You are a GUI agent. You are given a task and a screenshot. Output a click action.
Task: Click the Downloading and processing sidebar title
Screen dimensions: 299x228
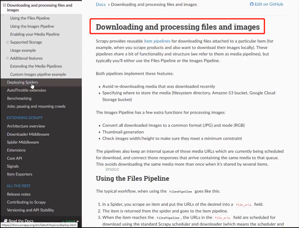click(x=40, y=8)
